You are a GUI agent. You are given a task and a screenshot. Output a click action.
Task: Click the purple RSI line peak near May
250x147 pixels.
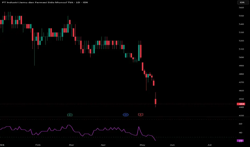coord(139,127)
